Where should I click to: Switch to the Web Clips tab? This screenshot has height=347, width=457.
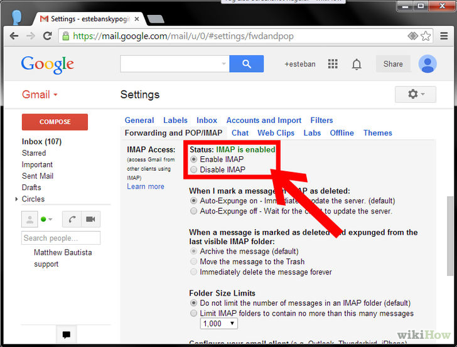click(276, 133)
